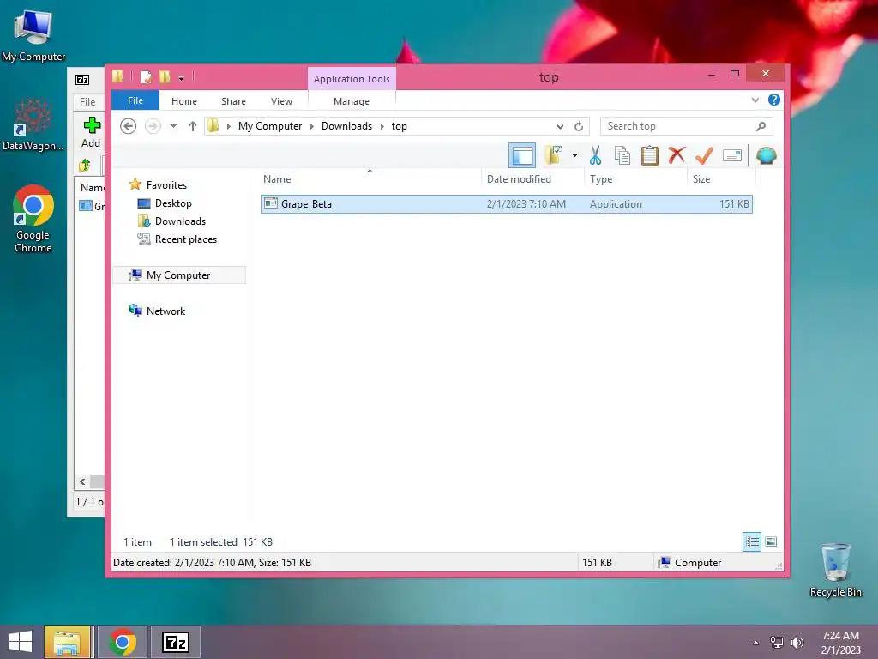Image resolution: width=878 pixels, height=659 pixels.
Task: Cut the selection with scissors icon
Action: click(x=595, y=155)
